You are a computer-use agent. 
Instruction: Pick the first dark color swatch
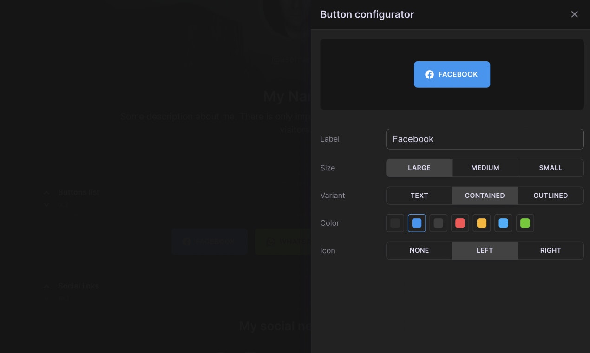(395, 223)
